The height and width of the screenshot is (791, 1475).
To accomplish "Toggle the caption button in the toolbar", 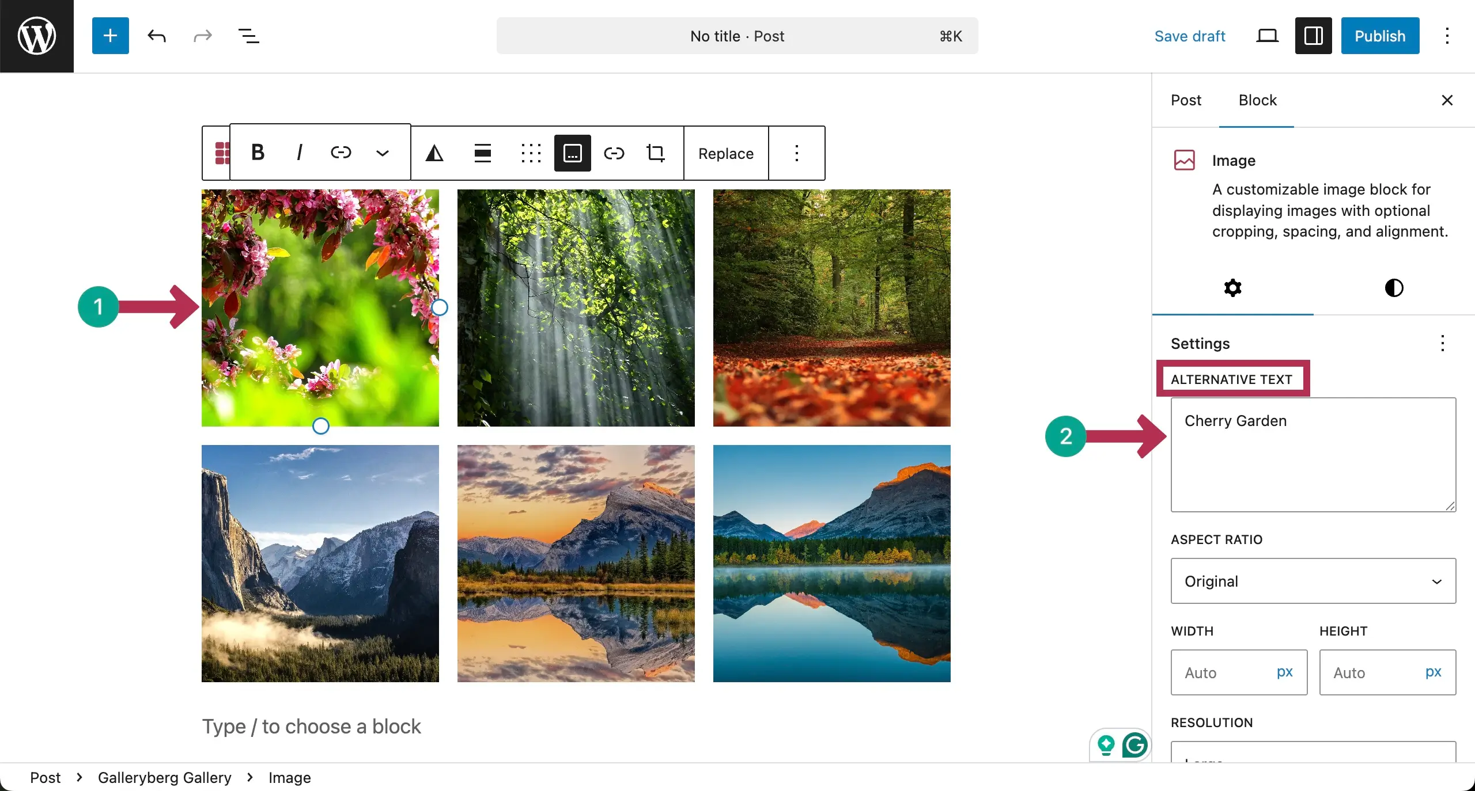I will click(572, 153).
